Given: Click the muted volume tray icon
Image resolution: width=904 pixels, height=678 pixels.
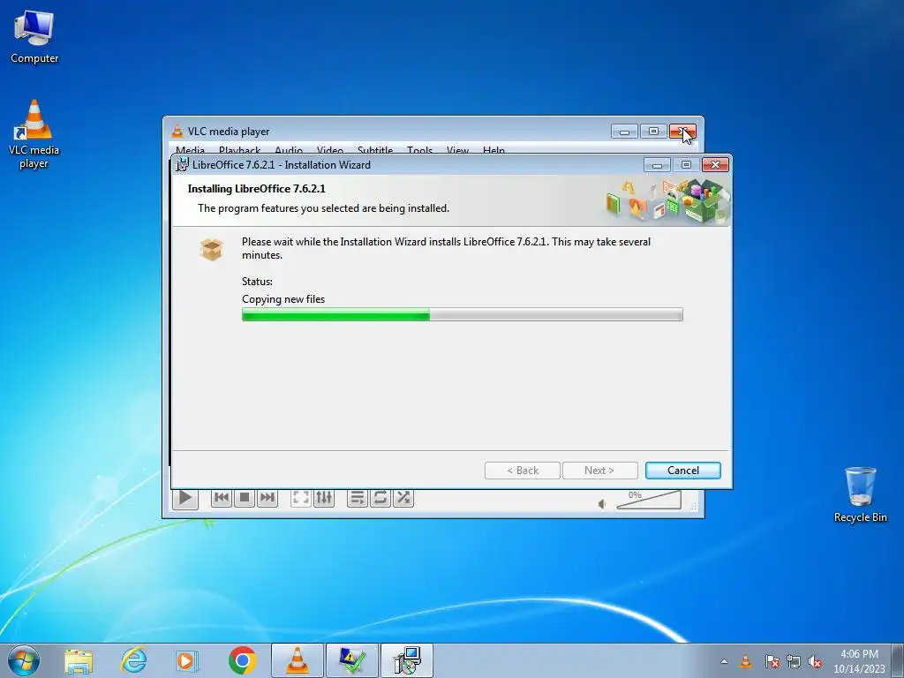Looking at the screenshot, I should tap(815, 661).
